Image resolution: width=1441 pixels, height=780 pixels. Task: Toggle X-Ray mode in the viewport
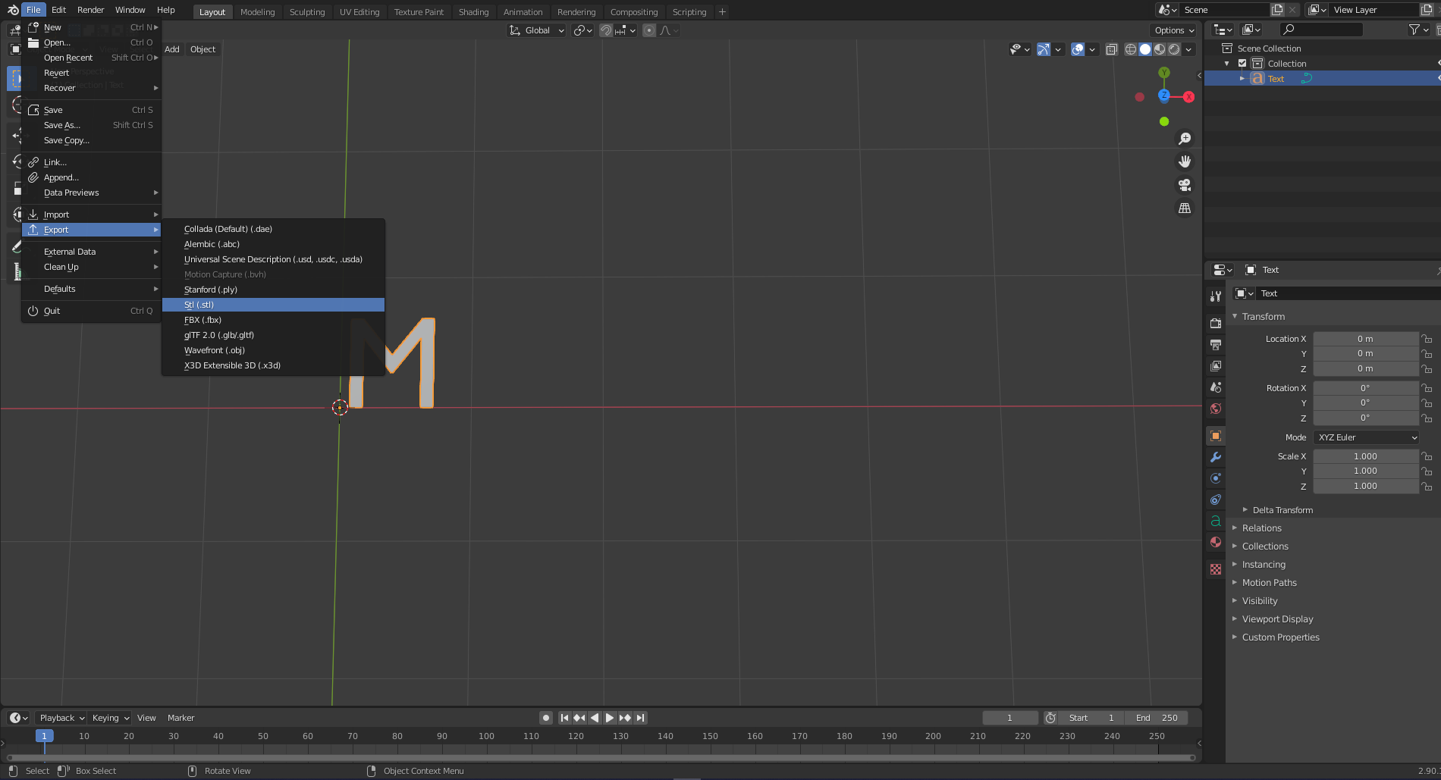point(1112,49)
